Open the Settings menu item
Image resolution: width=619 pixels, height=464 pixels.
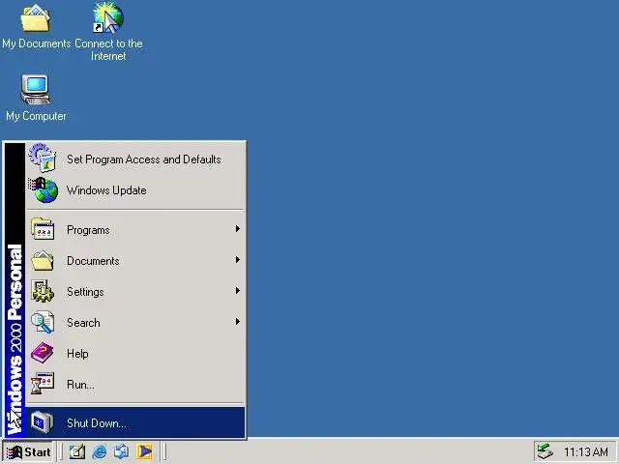tap(135, 291)
